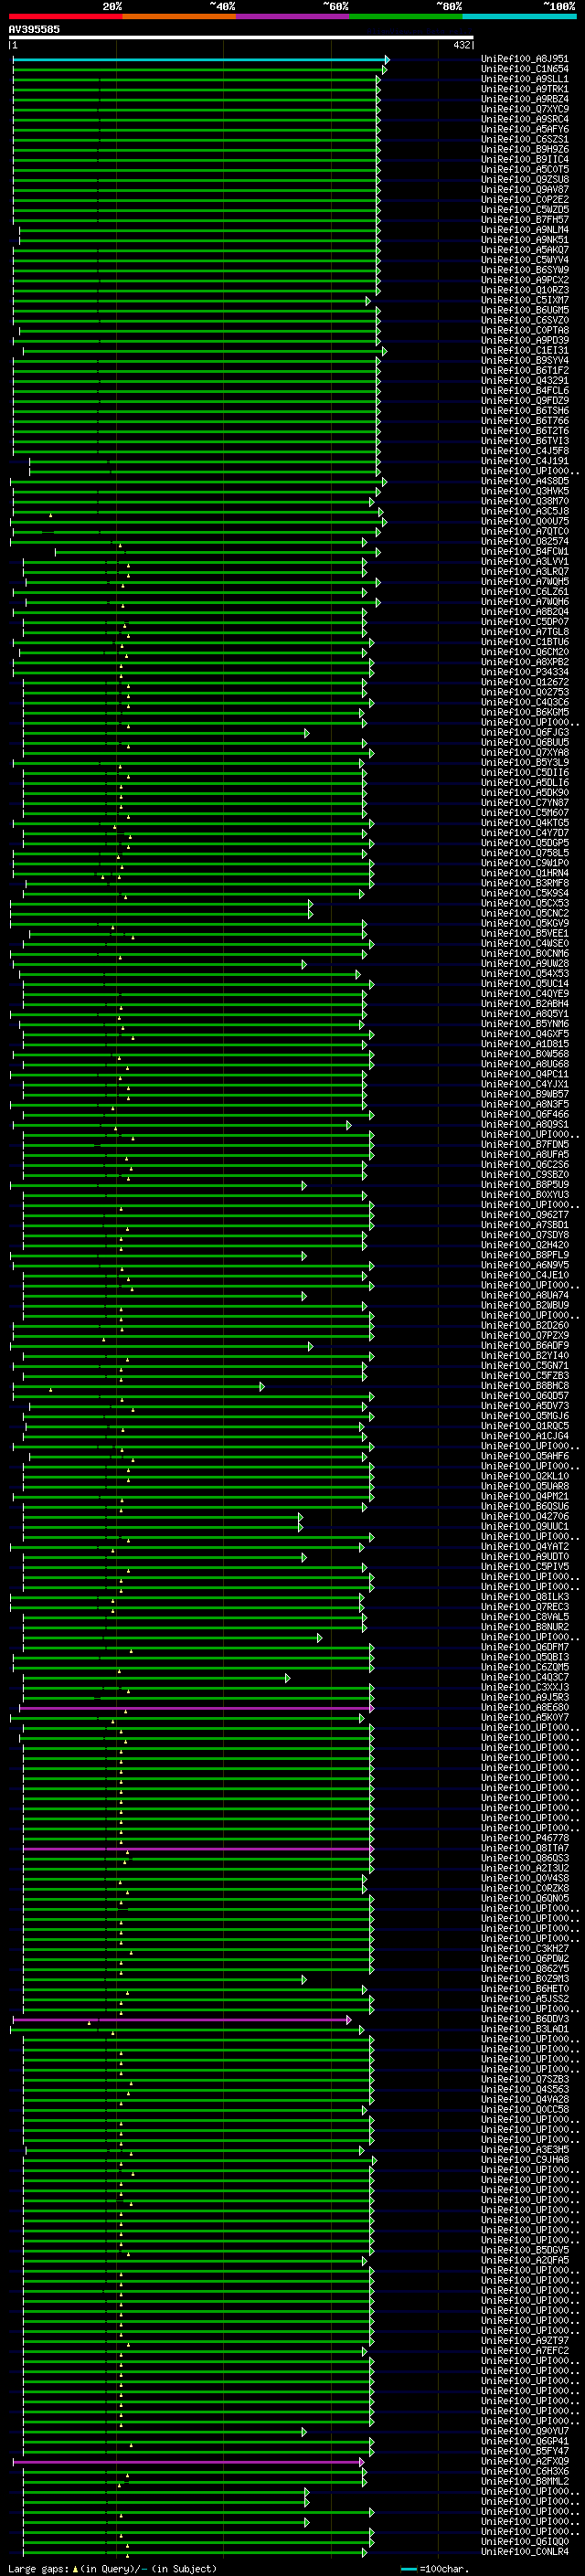The width and height of the screenshot is (585, 2576).
Task: Select hit label UniRef100_A8UG68
Action: [525, 1063]
